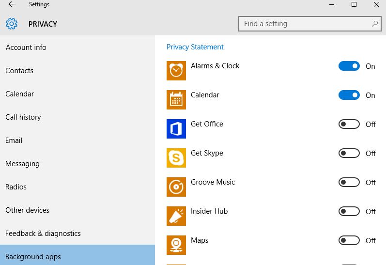
Task: Maximize the Settings window
Action: point(354,4)
